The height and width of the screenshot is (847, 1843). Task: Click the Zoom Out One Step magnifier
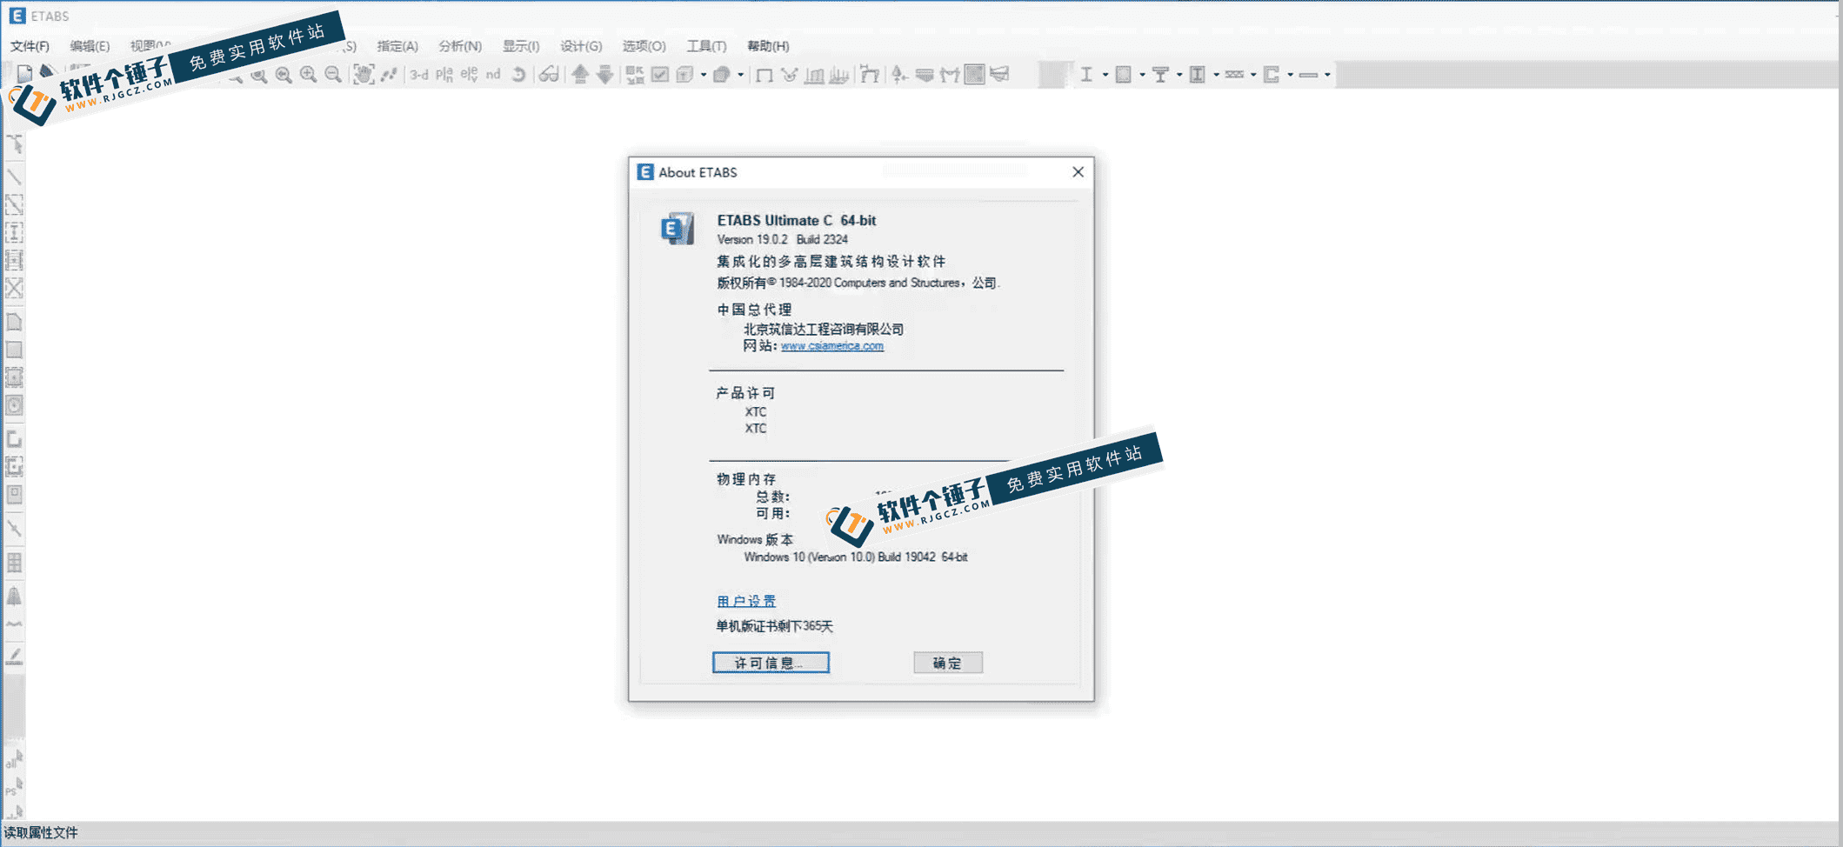click(333, 75)
